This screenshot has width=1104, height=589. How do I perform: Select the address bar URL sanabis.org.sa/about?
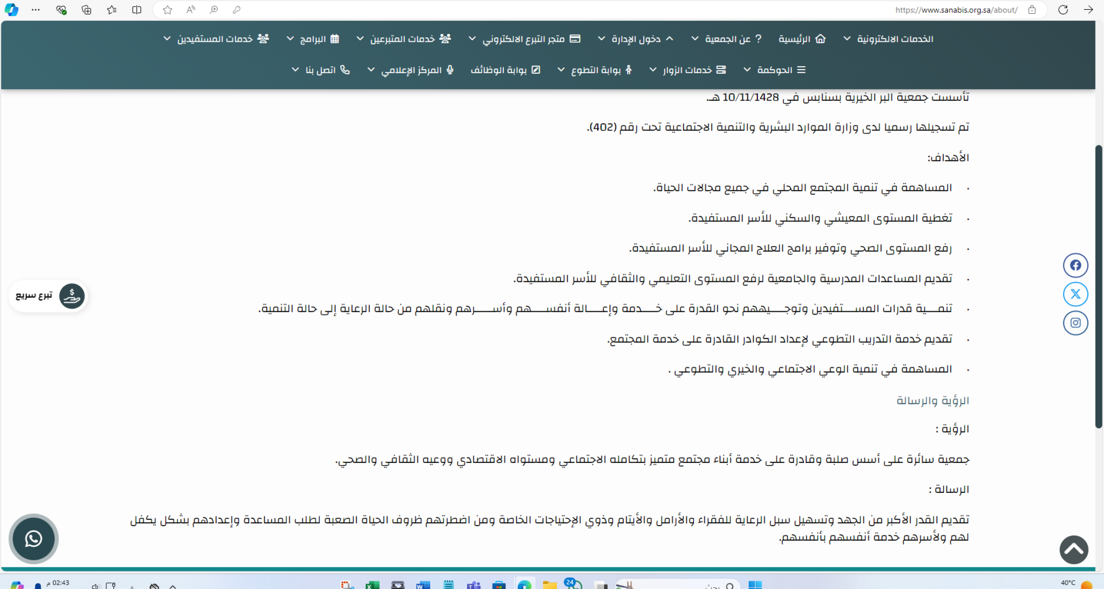tap(956, 10)
